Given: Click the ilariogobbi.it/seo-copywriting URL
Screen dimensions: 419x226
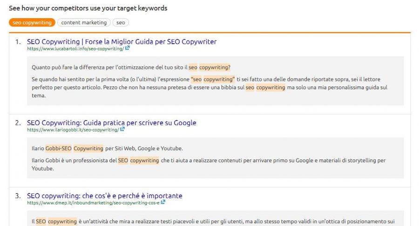Looking at the screenshot, I should pos(73,130).
